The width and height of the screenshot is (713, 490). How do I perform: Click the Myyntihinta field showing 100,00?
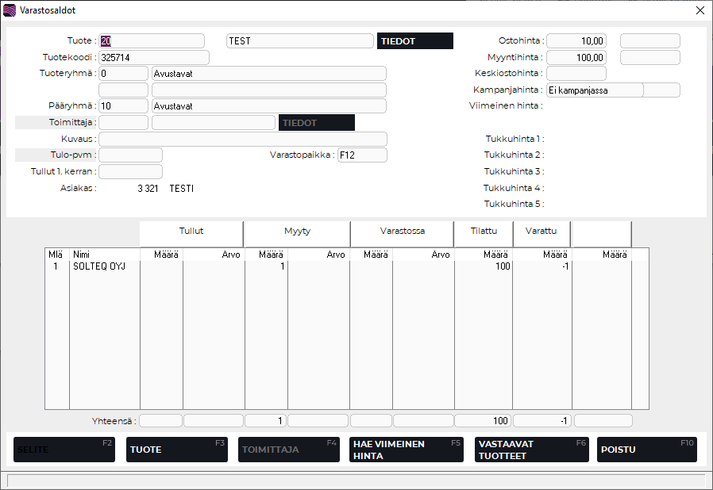[x=576, y=58]
